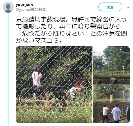Click fence post in top-right photo
Screen dimensions: 133x126
coord(112,65)
